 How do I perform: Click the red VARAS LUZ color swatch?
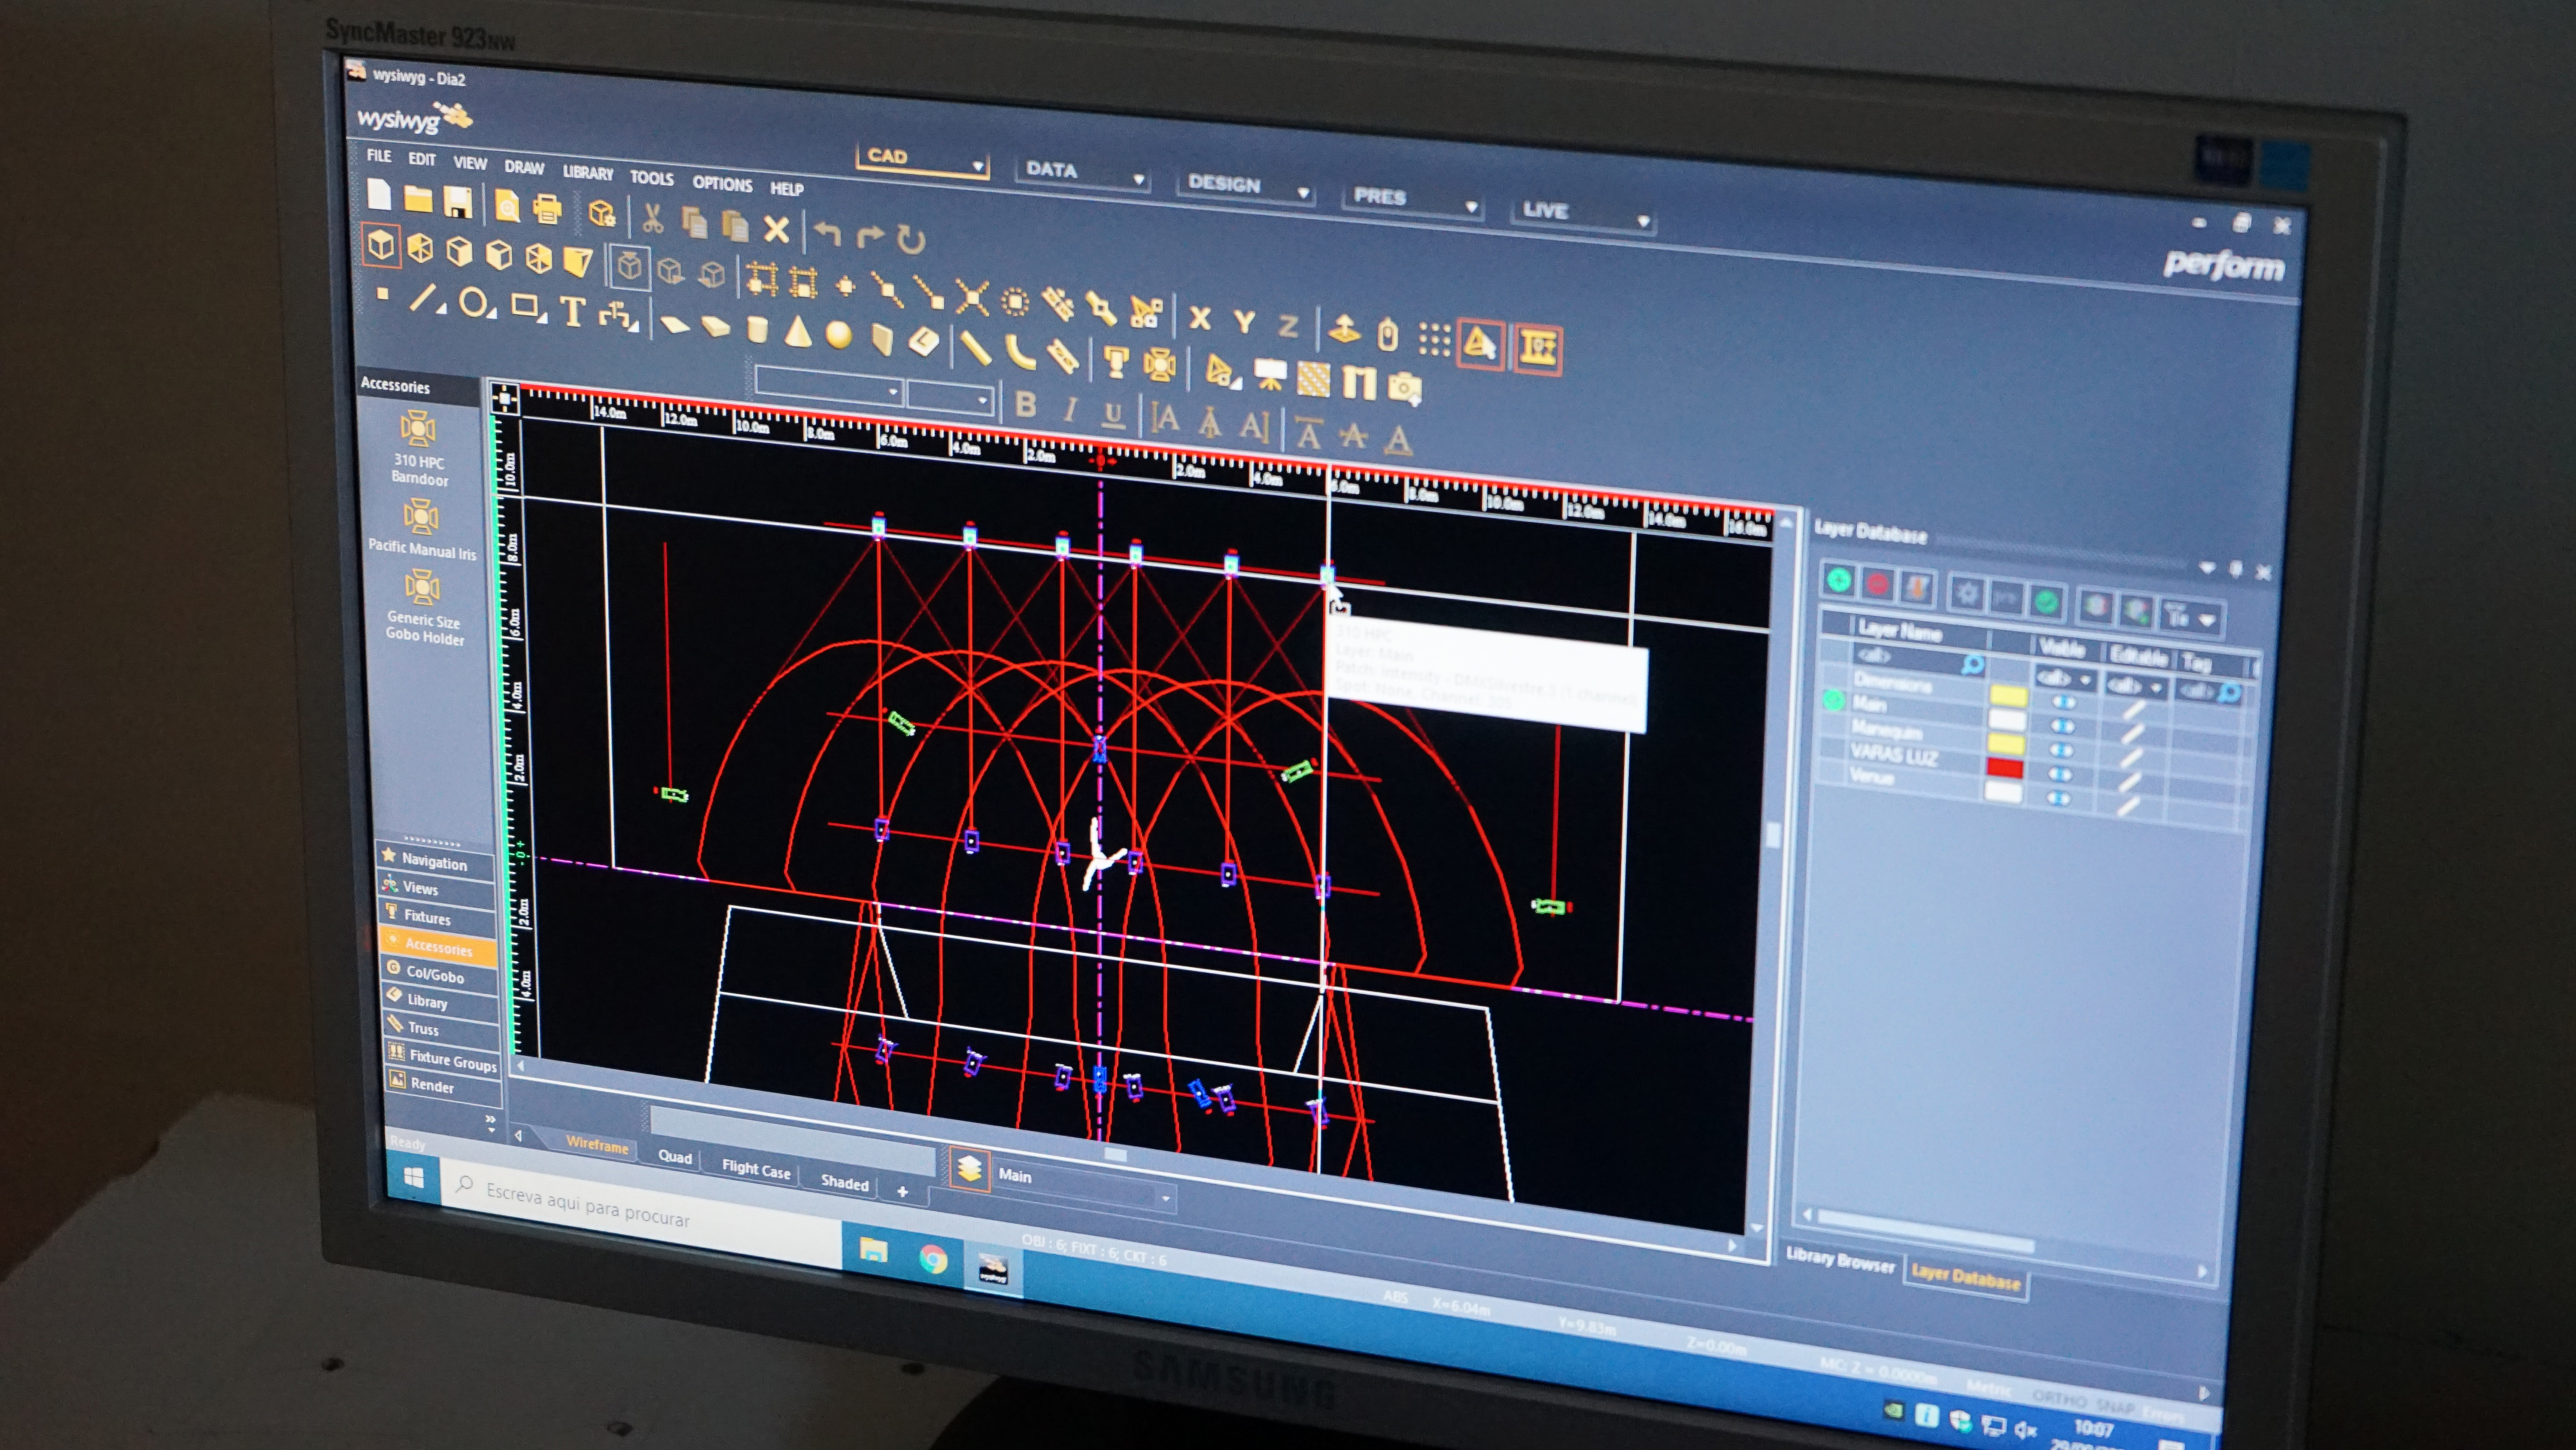2005,768
